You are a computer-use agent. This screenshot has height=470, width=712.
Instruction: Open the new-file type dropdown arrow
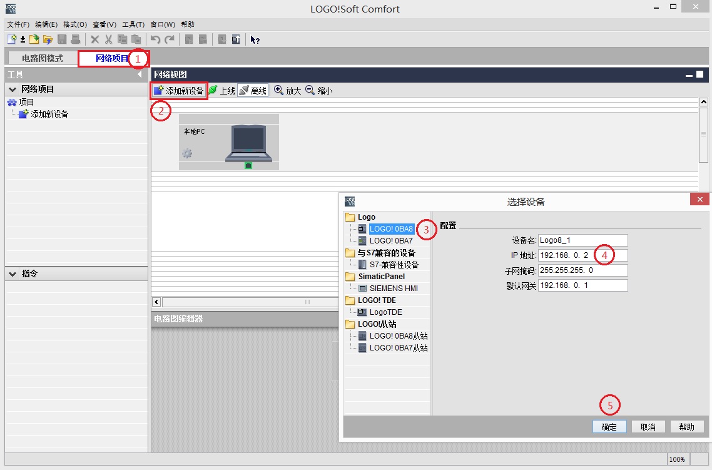pos(23,40)
